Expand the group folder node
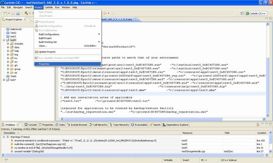 point(8,69)
